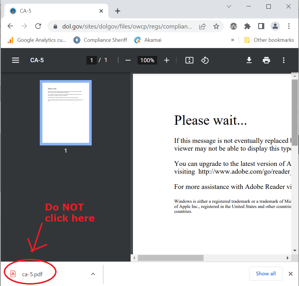Open the Compliance Sheriff bookmark
This screenshot has height=286, width=299.
click(x=100, y=40)
